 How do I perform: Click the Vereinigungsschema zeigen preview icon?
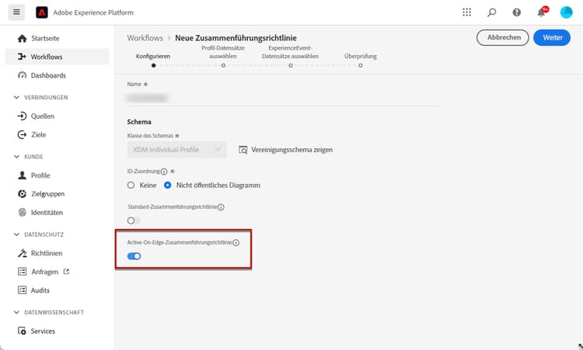243,150
